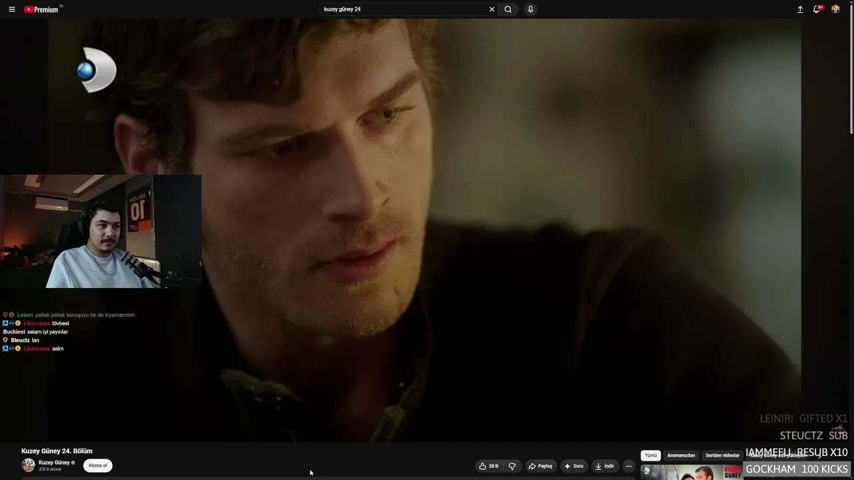Like the video (28 B)
Viewport: 854px width, 480px height.
coord(489,466)
